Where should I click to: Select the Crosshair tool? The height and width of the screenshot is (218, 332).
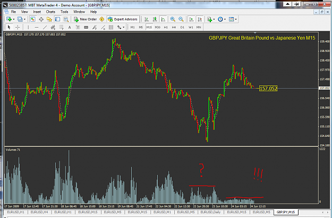point(18,27)
